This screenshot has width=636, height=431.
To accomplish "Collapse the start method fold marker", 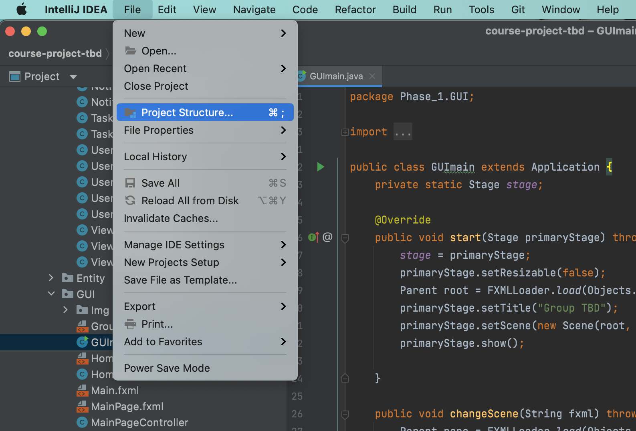I will tap(345, 238).
